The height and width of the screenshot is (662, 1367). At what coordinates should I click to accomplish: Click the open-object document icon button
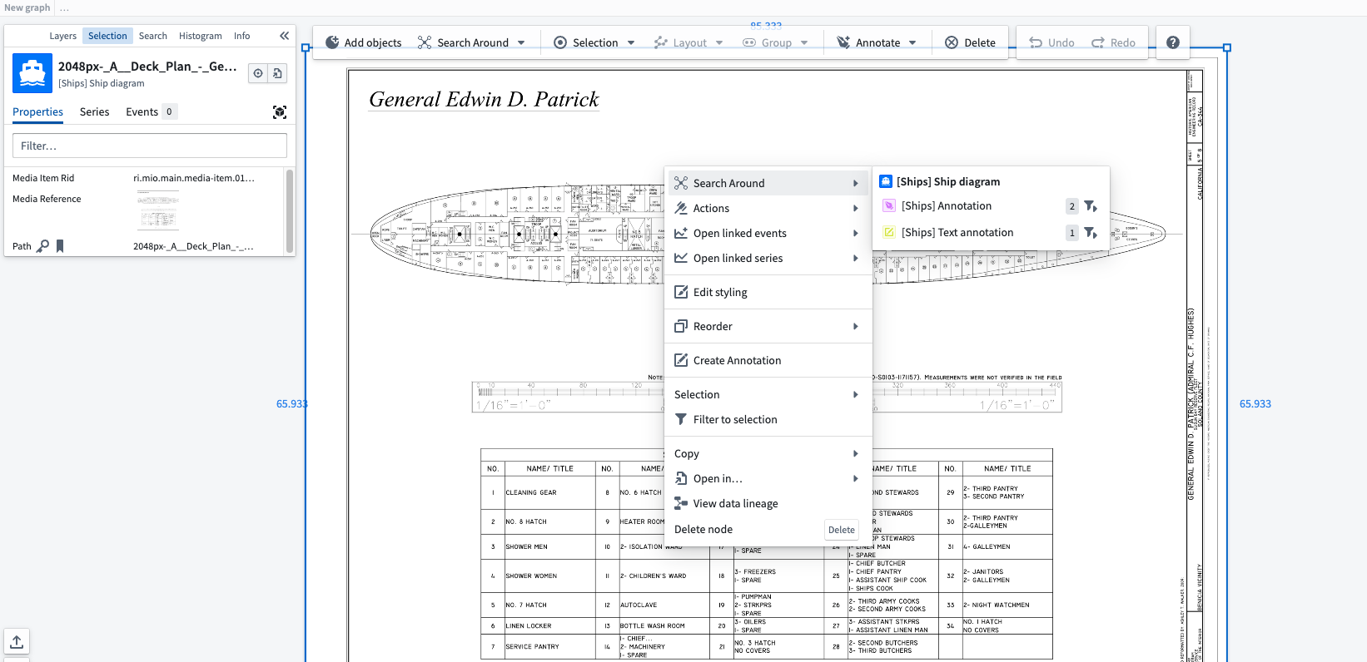click(277, 73)
